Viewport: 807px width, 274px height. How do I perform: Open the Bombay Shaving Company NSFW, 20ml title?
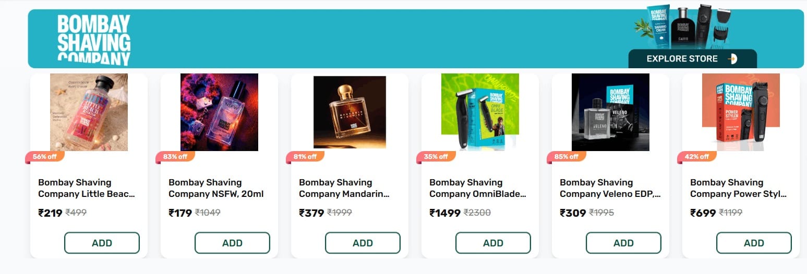[x=216, y=188]
